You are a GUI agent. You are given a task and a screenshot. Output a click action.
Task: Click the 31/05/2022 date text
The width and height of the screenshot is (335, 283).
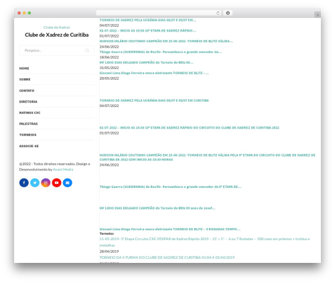(x=109, y=68)
